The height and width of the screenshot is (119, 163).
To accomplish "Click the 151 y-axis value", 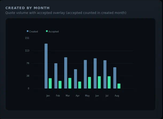I will (27, 38).
